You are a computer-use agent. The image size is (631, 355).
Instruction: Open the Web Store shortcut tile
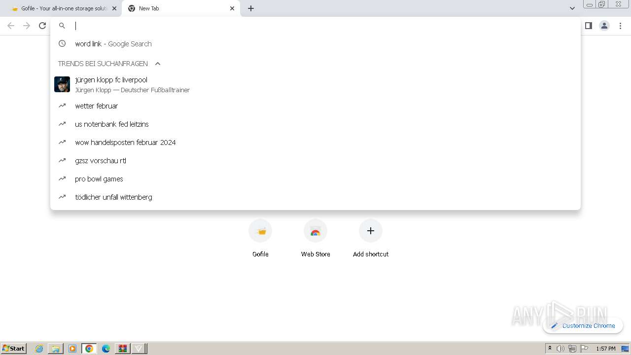click(x=315, y=239)
